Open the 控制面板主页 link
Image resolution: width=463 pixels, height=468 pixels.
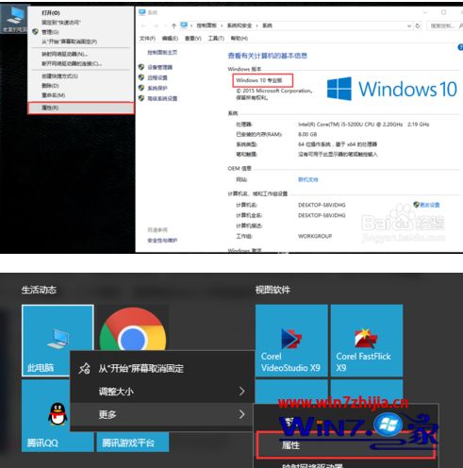coord(162,53)
